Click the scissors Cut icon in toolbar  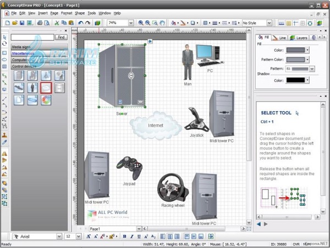(x=57, y=23)
